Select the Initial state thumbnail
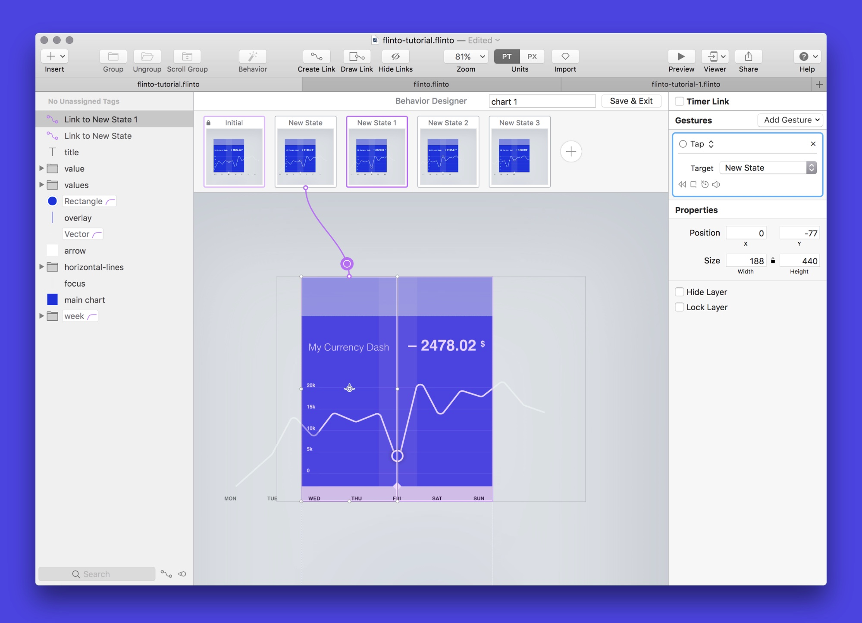 pyautogui.click(x=234, y=152)
